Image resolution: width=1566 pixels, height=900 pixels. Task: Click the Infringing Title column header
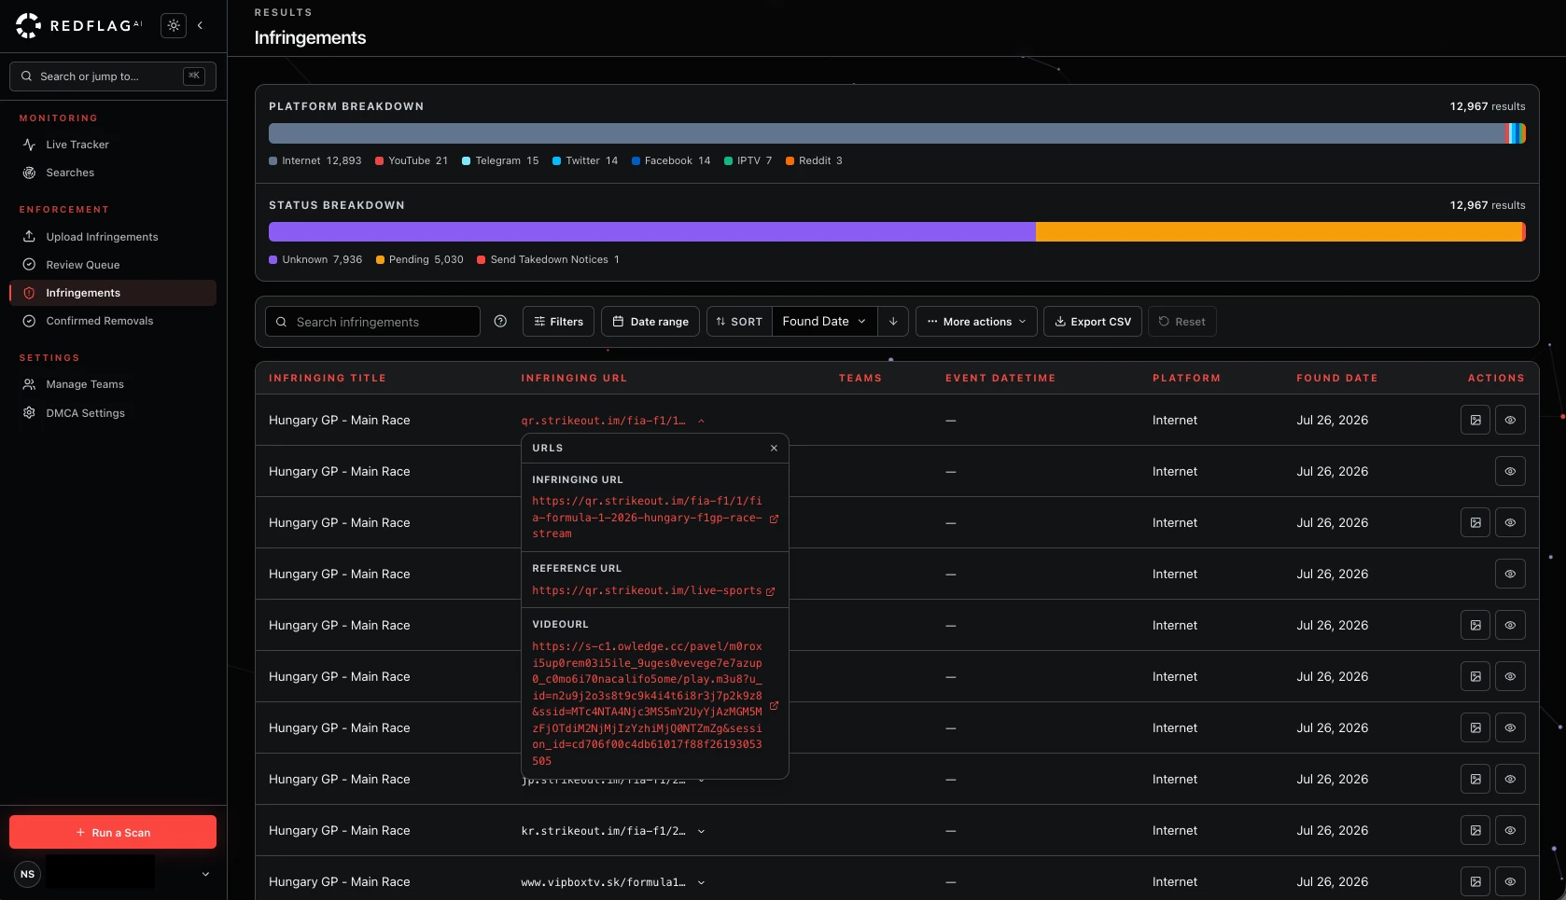(328, 379)
